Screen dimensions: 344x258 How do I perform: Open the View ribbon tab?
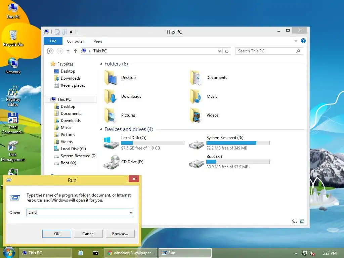[x=98, y=41]
